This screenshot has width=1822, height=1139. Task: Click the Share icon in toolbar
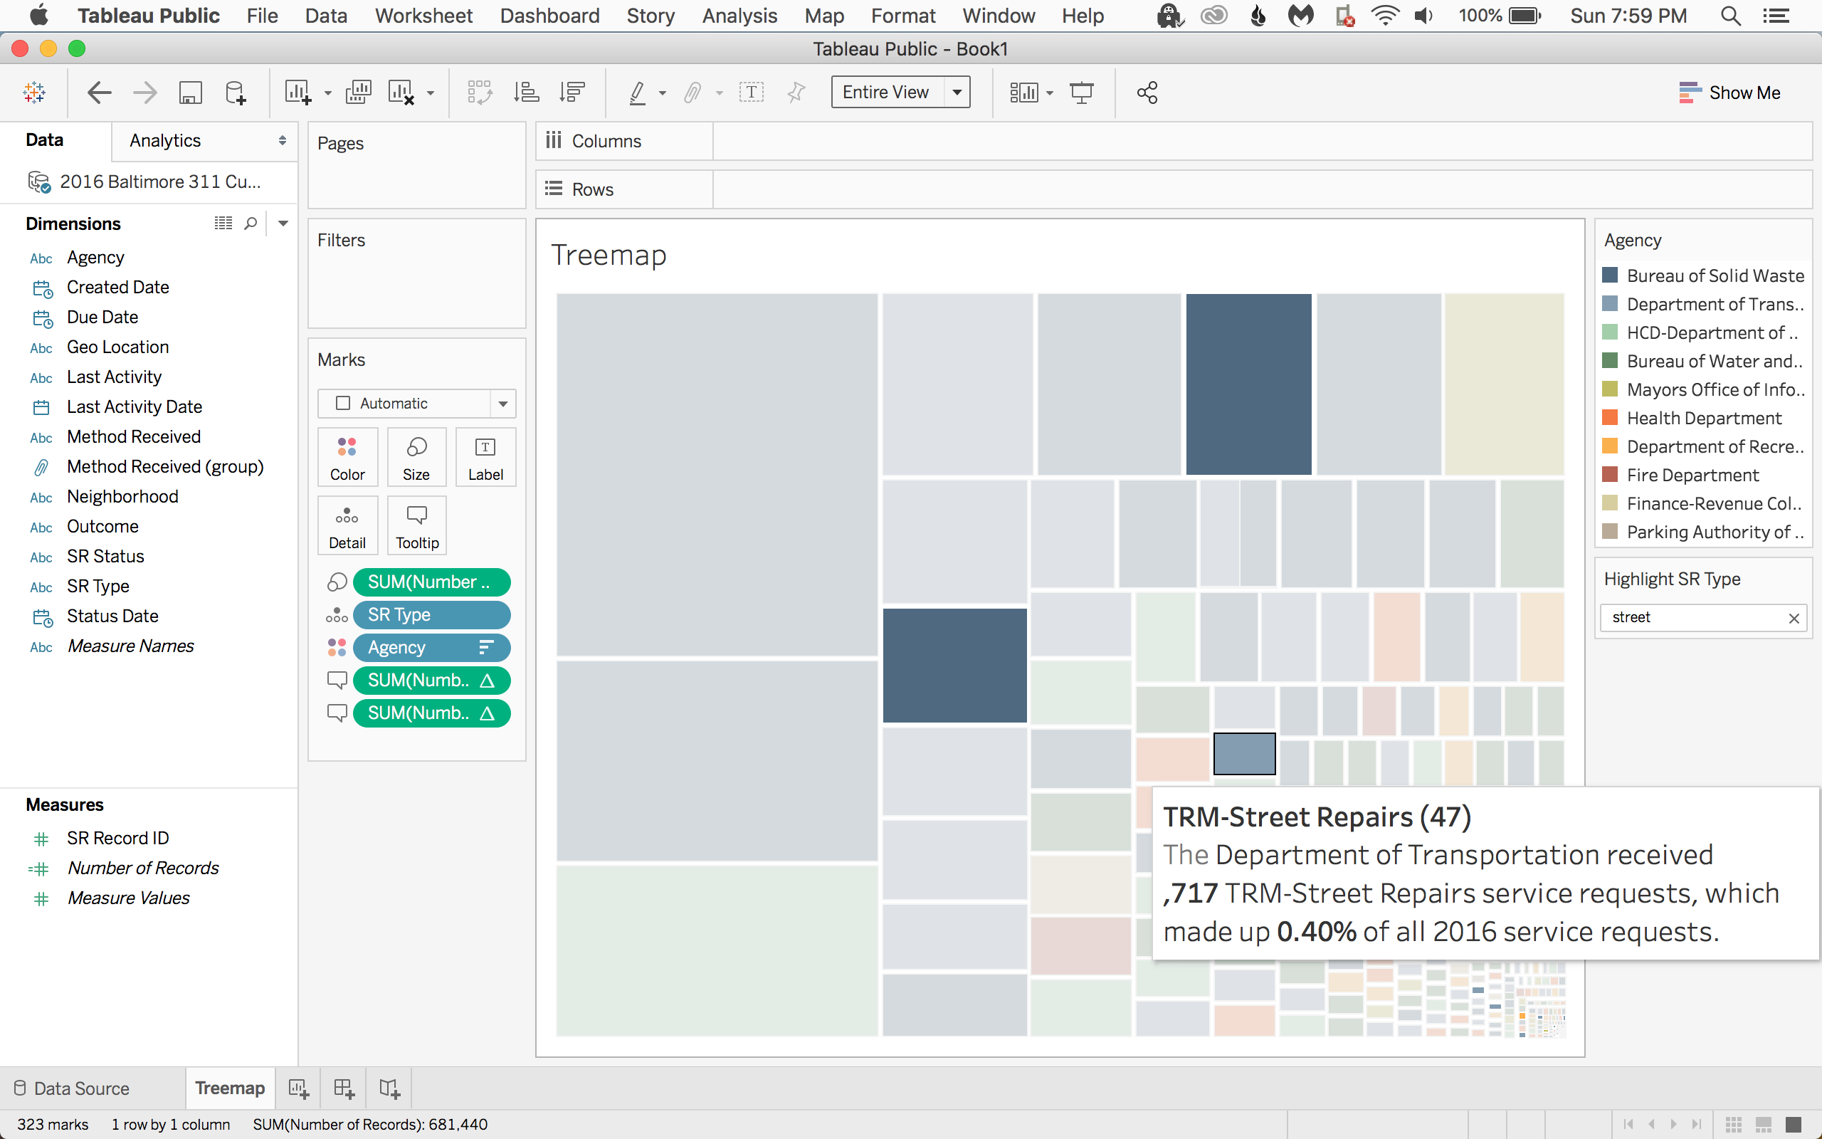[x=1147, y=93]
